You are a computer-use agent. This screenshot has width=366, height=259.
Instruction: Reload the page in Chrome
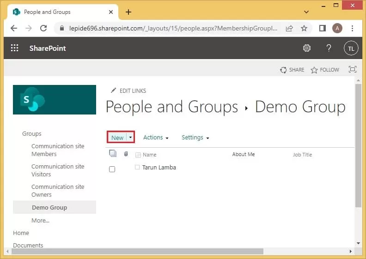click(43, 28)
